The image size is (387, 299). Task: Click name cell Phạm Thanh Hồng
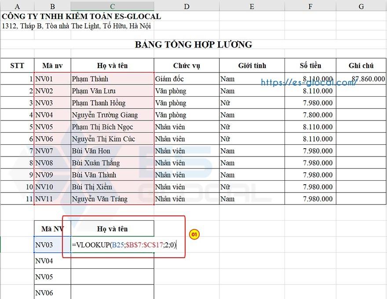[112, 102]
